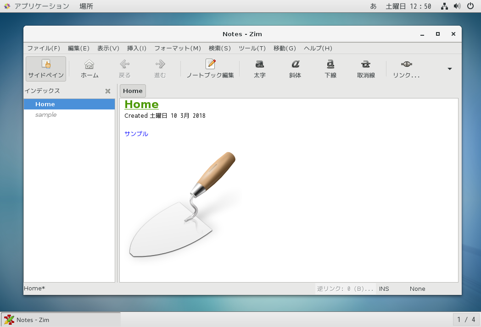Open the 表示(V) menu
This screenshot has height=327, width=481.
coord(108,49)
